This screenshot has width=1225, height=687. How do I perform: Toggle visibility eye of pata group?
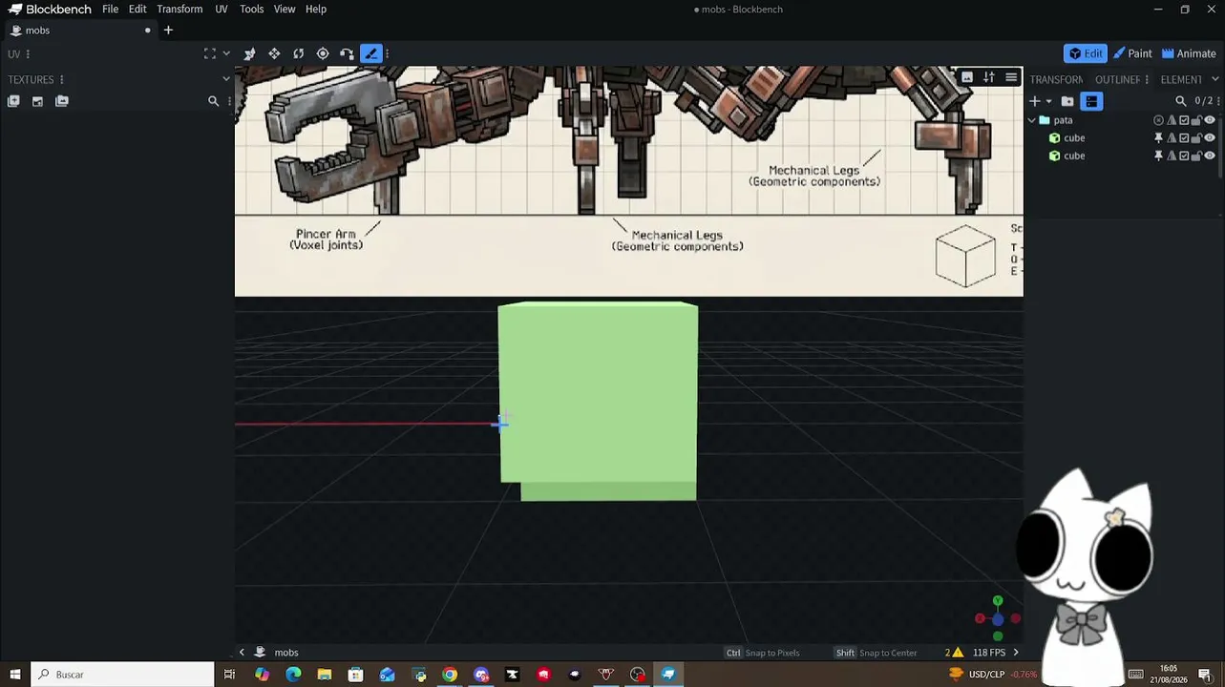(1210, 120)
